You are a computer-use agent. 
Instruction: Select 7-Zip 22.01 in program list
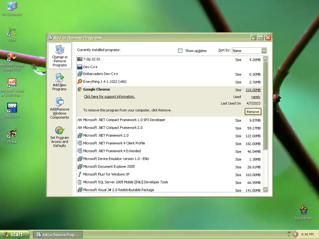click(x=170, y=59)
